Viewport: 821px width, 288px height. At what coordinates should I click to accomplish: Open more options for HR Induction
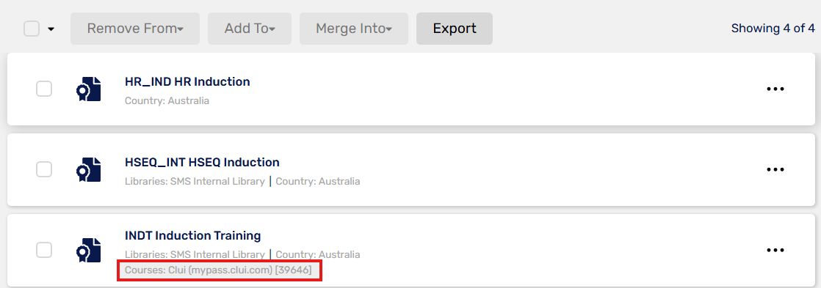775,89
